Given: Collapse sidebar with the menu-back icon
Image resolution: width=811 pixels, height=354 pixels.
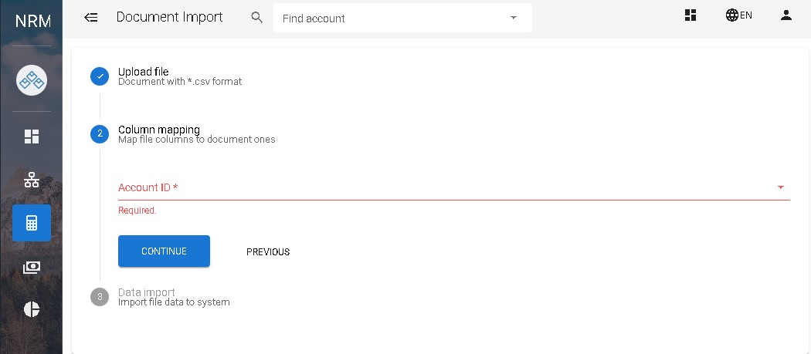Looking at the screenshot, I should pos(91,17).
